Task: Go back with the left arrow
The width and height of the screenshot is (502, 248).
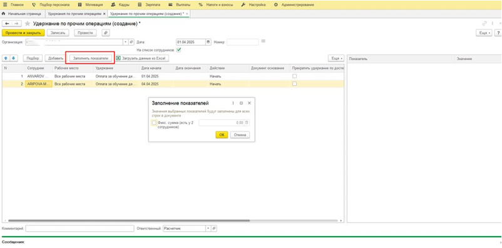Action: coord(7,24)
